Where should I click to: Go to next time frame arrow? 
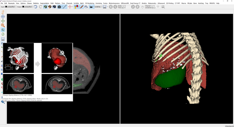coord(133,7)
